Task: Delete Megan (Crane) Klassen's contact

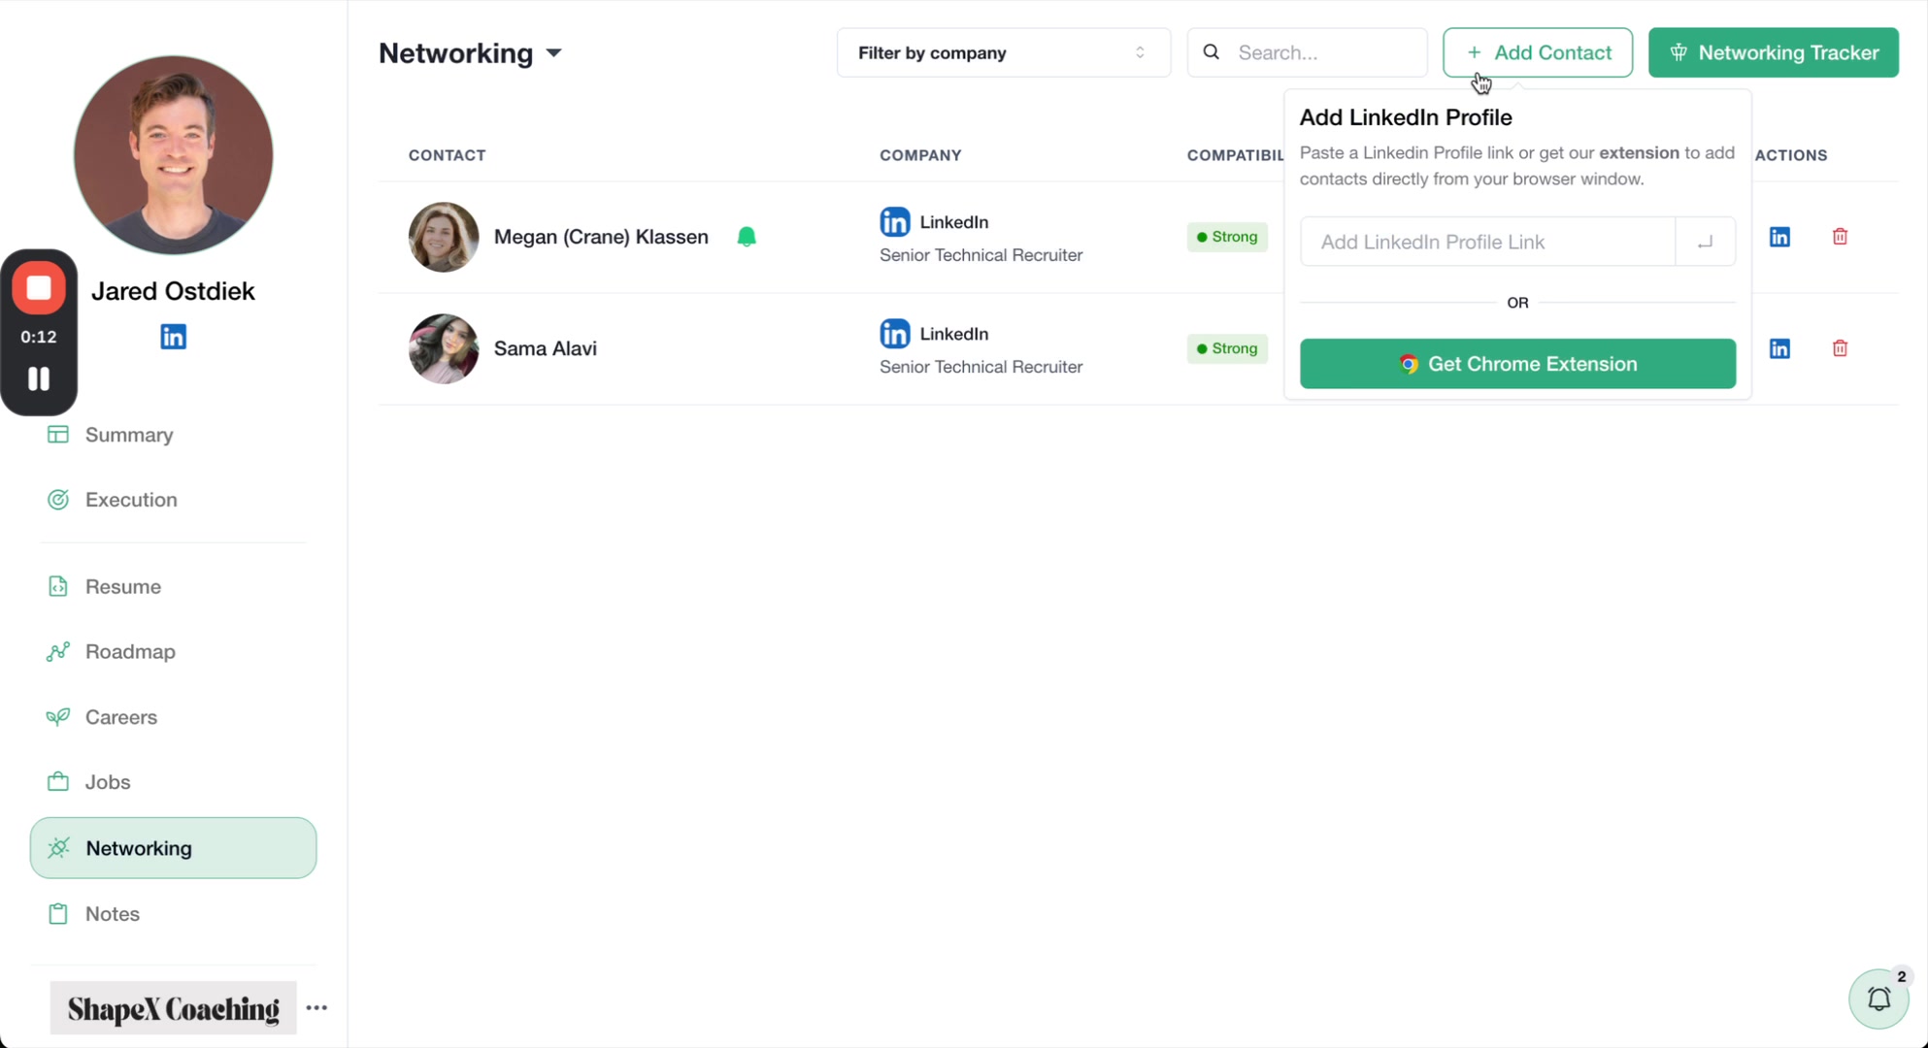Action: coord(1840,236)
